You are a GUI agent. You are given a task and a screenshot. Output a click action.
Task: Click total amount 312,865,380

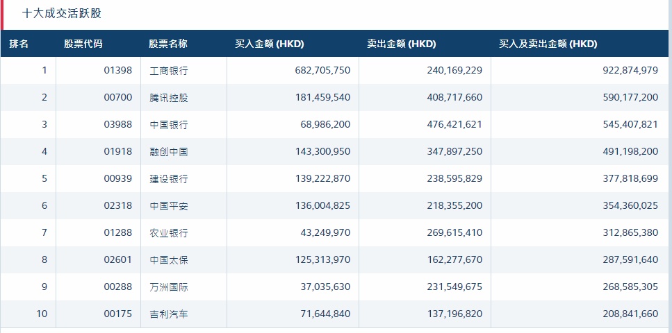click(x=630, y=232)
